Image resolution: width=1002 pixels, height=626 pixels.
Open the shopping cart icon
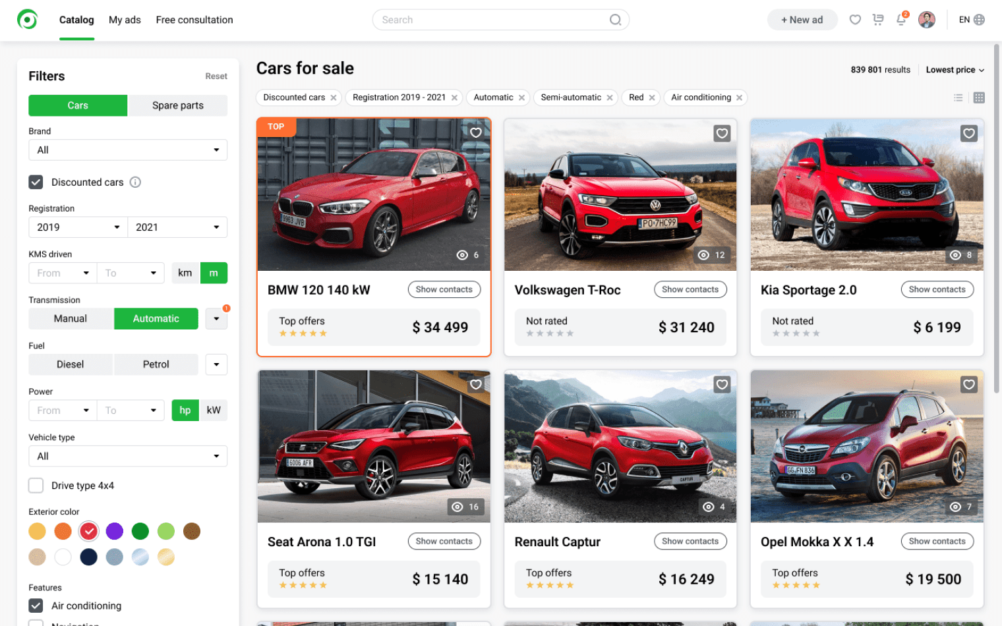click(x=878, y=20)
